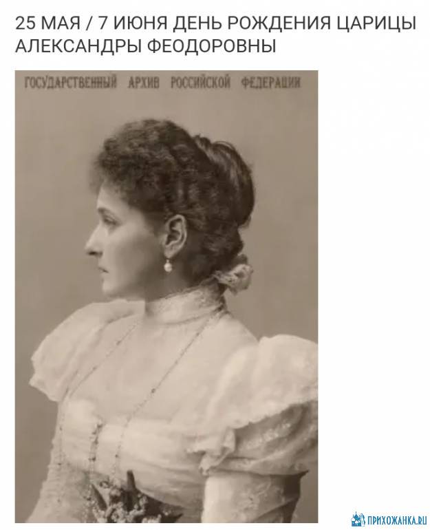Viewport: 430px width, 530px height.
Task: Select the АЛЕКСАНДРЫ ФЕОДОРОВНЫ title line
Action: [x=146, y=46]
